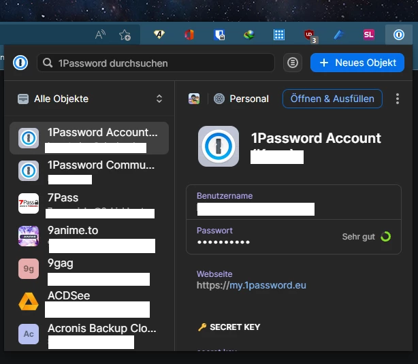Open the my.1password.eu website link

[x=251, y=285]
